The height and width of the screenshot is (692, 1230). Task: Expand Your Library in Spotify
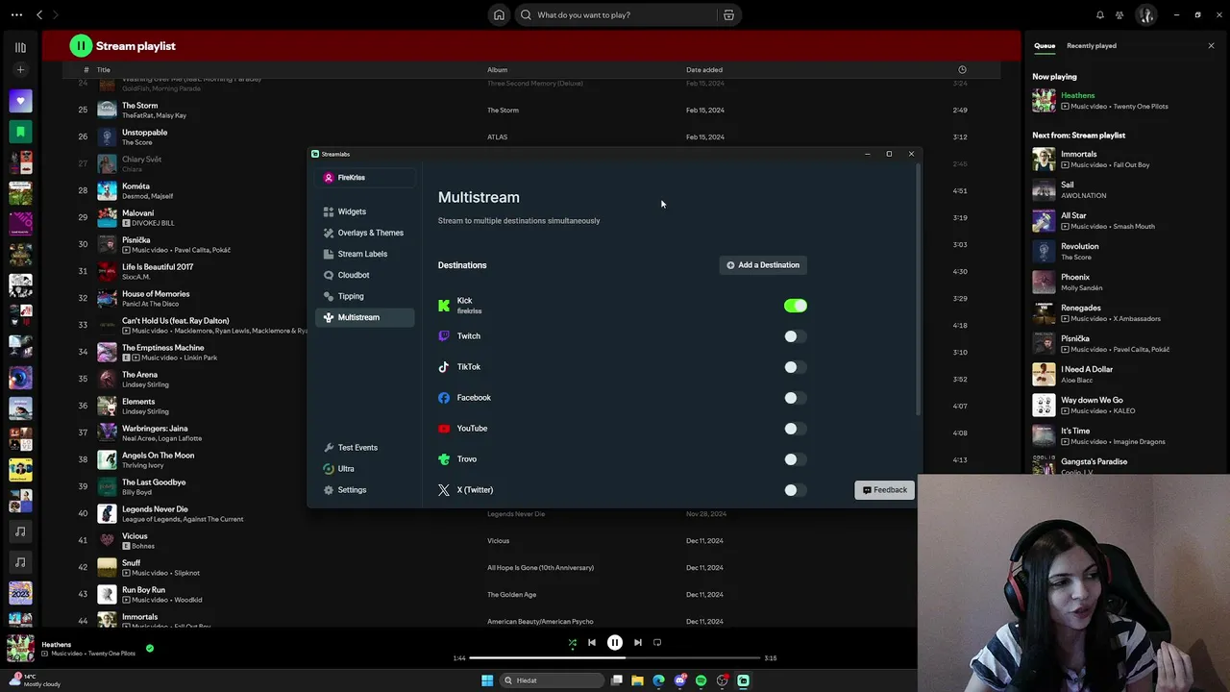(20, 47)
